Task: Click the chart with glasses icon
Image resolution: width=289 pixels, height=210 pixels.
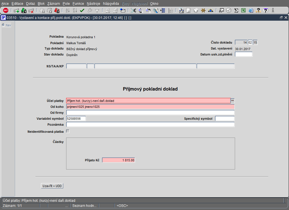Action: [x=221, y=11]
